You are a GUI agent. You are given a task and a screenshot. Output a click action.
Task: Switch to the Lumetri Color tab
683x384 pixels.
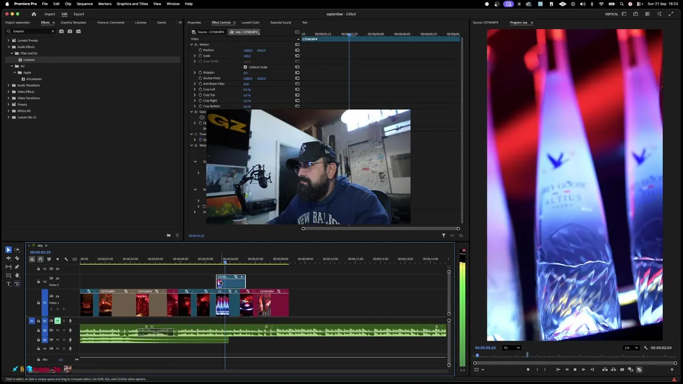(x=250, y=22)
